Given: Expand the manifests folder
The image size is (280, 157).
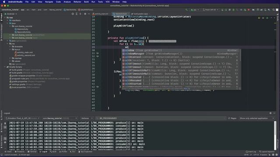Looking at the screenshot, I should point(7,20).
